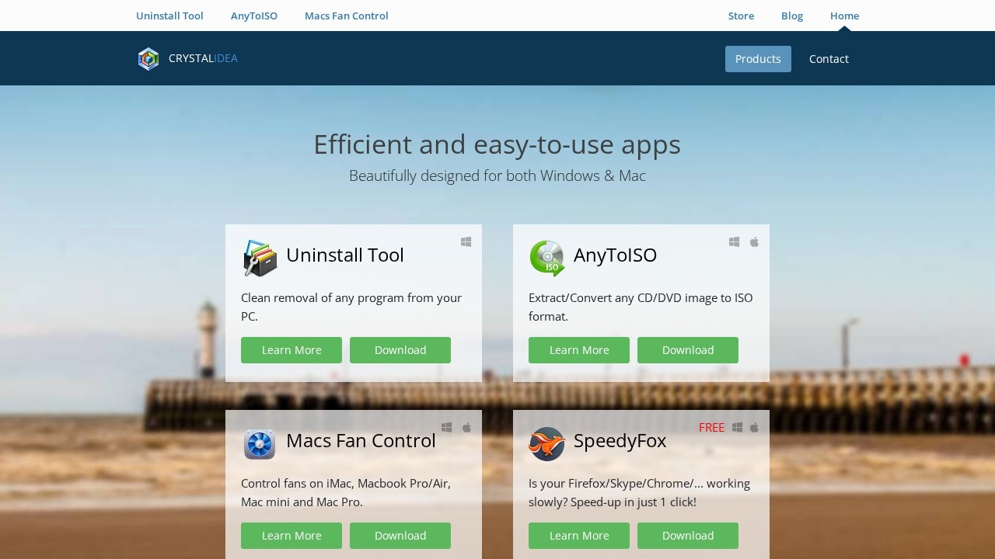This screenshot has height=559, width=995.
Task: Download Uninstall Tool
Action: (400, 350)
